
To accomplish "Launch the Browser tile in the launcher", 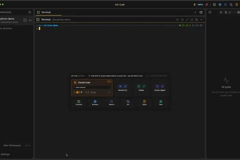I will [95, 102].
